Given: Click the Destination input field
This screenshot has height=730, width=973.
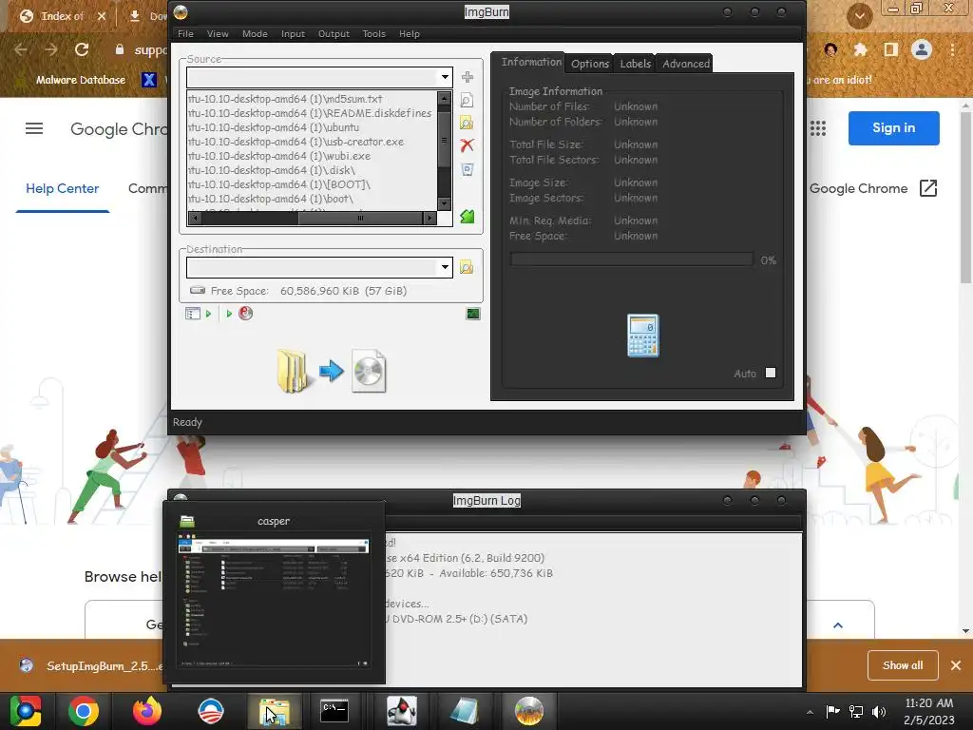Looking at the screenshot, I should click(312, 267).
